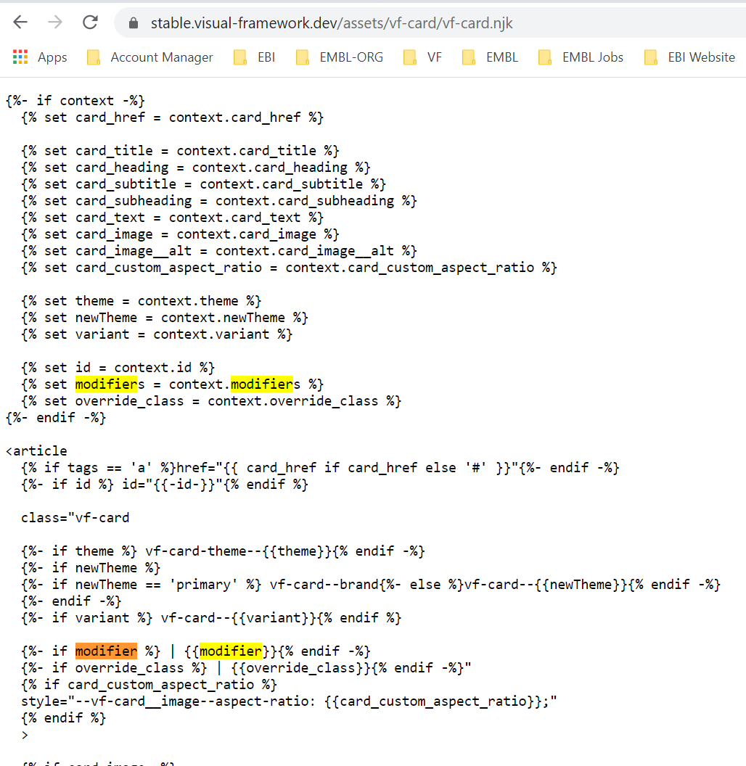Click the '{%- endif -%}' line after override_class
This screenshot has height=766, width=746.
56,418
